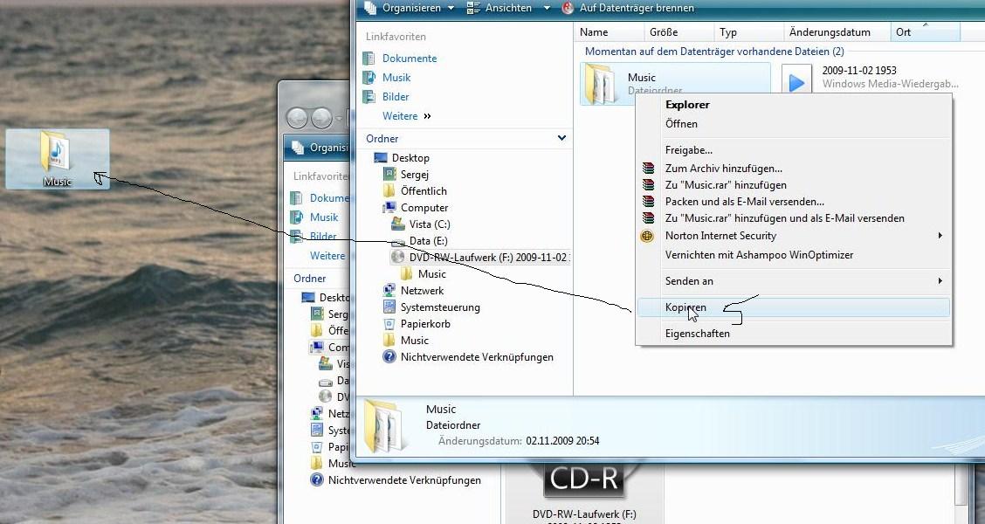The height and width of the screenshot is (524, 985).
Task: Collapse the Ordner pane chevron in the front window
Action: [561, 138]
